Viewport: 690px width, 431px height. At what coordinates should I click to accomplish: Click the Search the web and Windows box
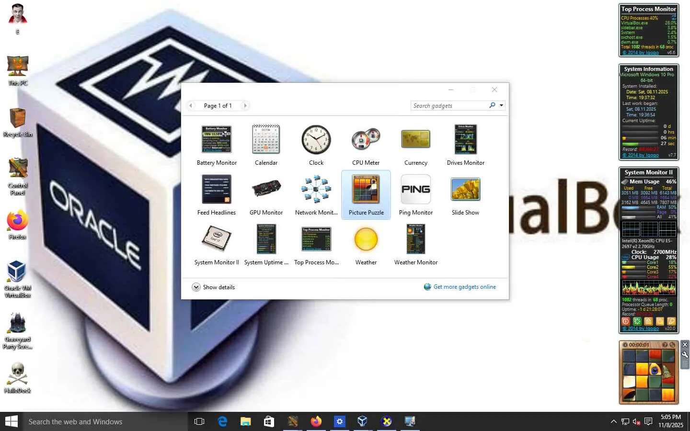[x=105, y=421]
